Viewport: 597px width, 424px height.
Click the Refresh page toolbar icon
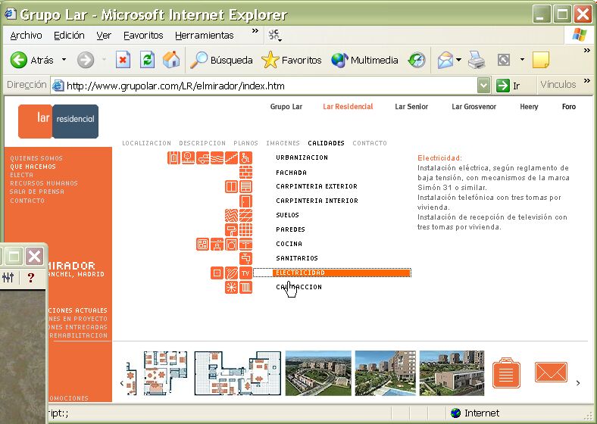click(x=148, y=61)
